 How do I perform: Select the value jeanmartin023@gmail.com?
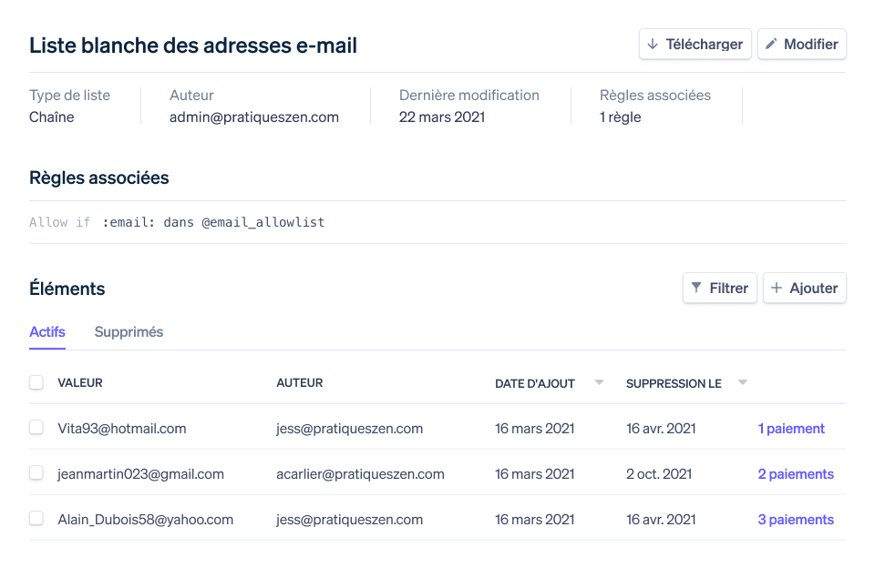tap(140, 474)
